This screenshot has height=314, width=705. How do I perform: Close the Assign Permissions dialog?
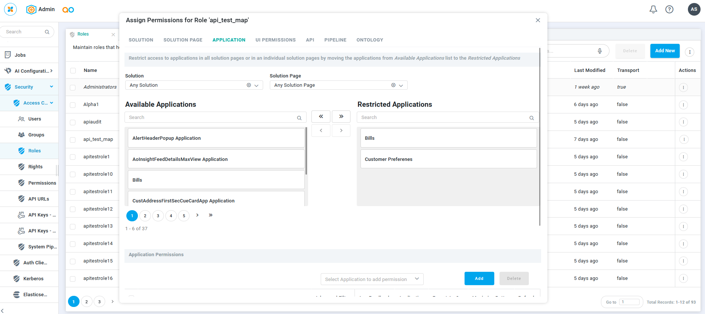(x=538, y=20)
